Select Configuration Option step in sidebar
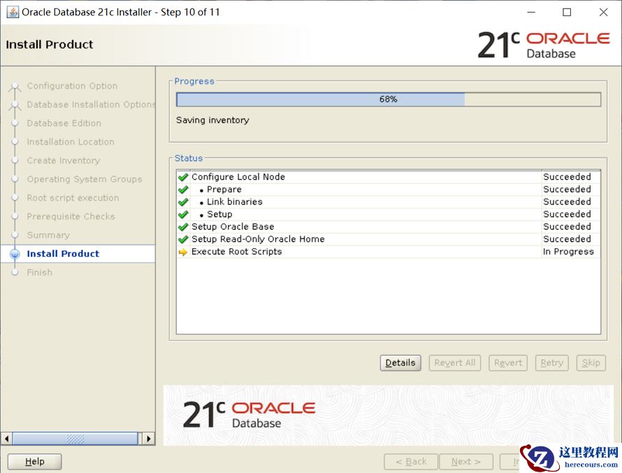Image resolution: width=622 pixels, height=473 pixels. tap(72, 86)
